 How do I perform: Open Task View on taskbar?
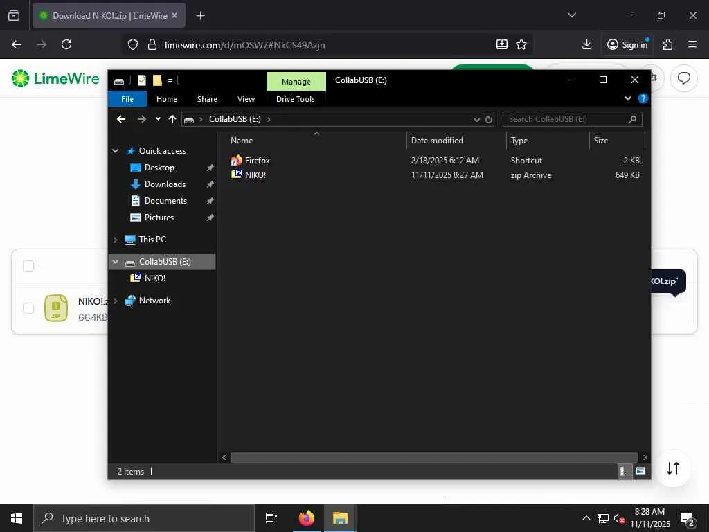coord(271,518)
